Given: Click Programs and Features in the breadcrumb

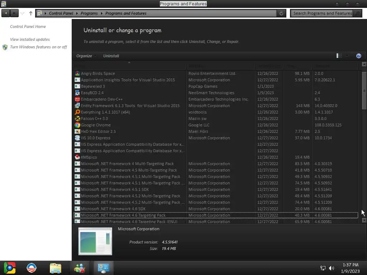Looking at the screenshot, I should pos(126,13).
